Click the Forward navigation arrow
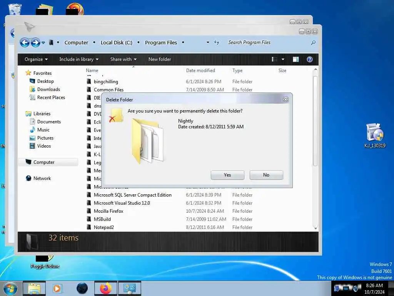Image resolution: width=394 pixels, height=296 pixels. tap(35, 42)
